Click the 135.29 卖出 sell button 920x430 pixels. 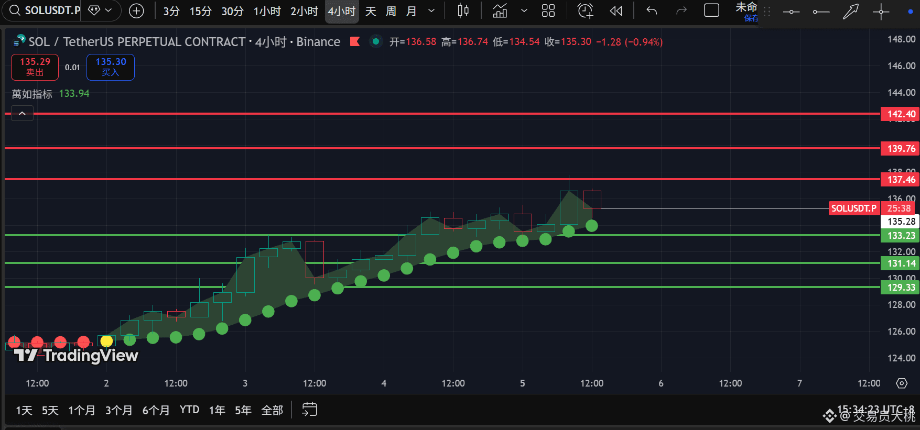tap(35, 67)
